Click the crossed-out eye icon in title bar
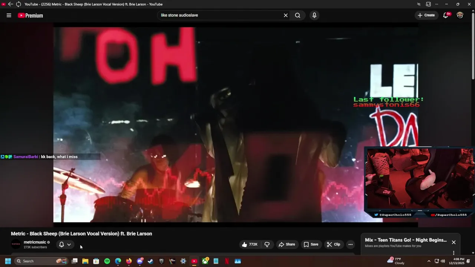The height and width of the screenshot is (267, 475). (x=419, y=4)
